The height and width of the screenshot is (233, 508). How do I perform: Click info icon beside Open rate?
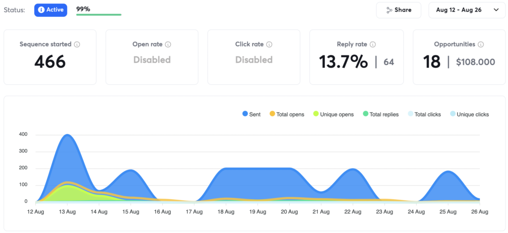pos(168,44)
